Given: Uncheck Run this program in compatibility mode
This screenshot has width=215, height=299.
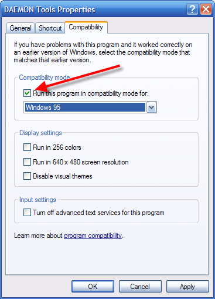Looking at the screenshot, I should click(x=27, y=93).
